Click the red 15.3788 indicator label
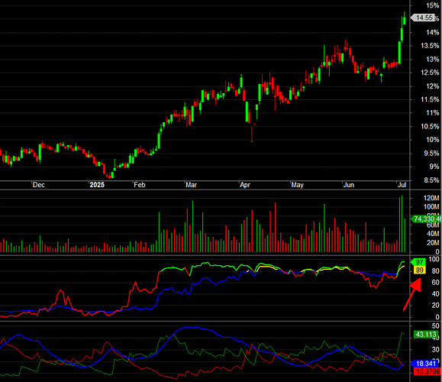Viewport: 442px width, 382px height. pyautogui.click(x=427, y=371)
